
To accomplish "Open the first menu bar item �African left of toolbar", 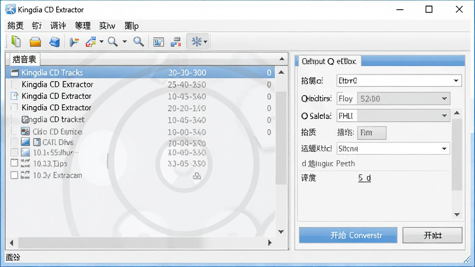I will pos(15,26).
